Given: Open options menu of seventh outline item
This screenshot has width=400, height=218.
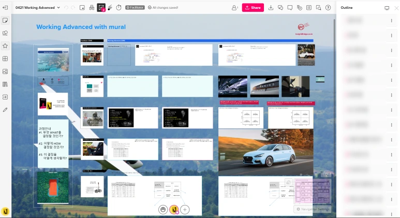Looking at the screenshot, I should pyautogui.click(x=391, y=110).
